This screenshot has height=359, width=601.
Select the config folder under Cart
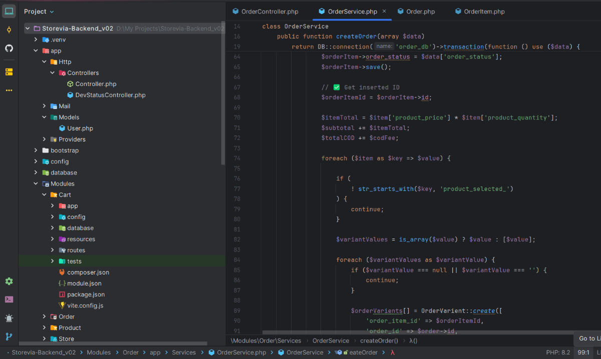point(122,217)
